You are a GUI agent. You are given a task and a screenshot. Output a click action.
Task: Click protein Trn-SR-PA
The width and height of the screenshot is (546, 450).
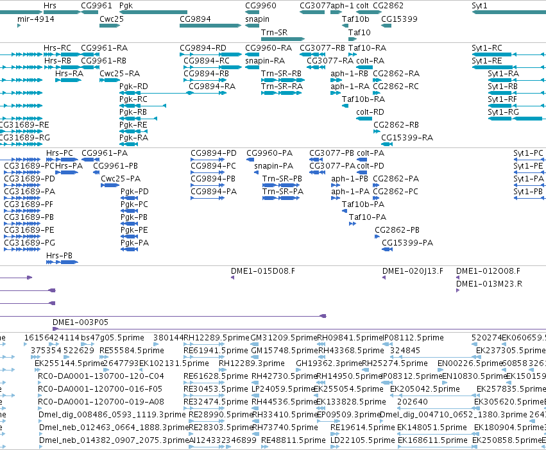(283, 192)
